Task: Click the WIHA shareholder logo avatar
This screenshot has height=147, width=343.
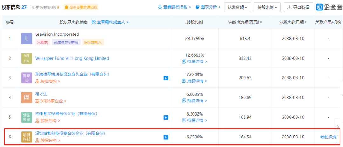Action: [x=26, y=58]
